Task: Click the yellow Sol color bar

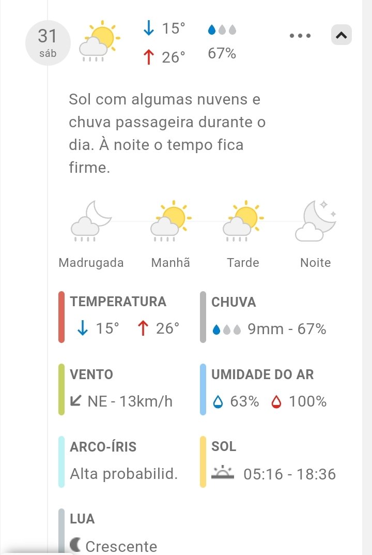Action: (203, 462)
